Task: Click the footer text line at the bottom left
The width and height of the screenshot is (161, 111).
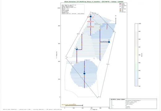Action: [33, 109]
